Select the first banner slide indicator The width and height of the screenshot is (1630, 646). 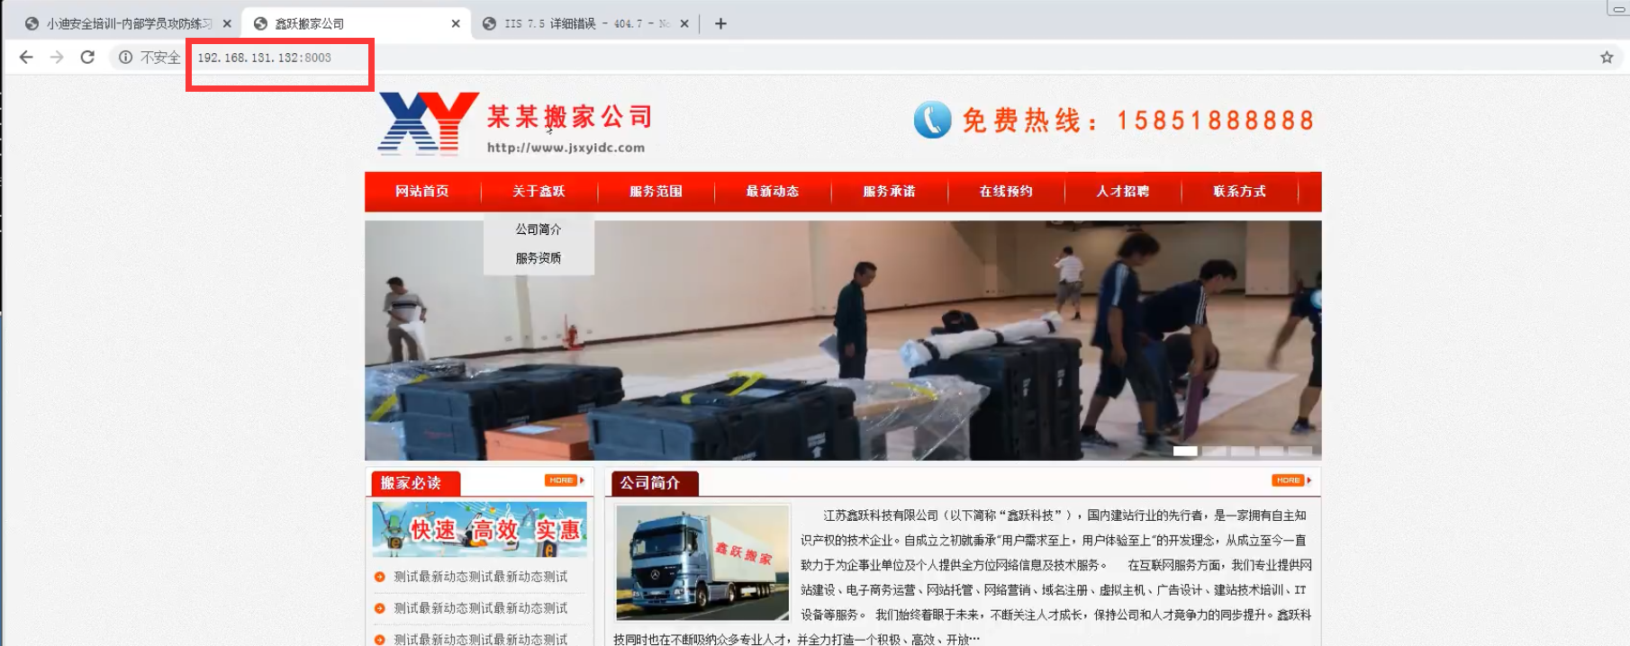click(x=1185, y=451)
